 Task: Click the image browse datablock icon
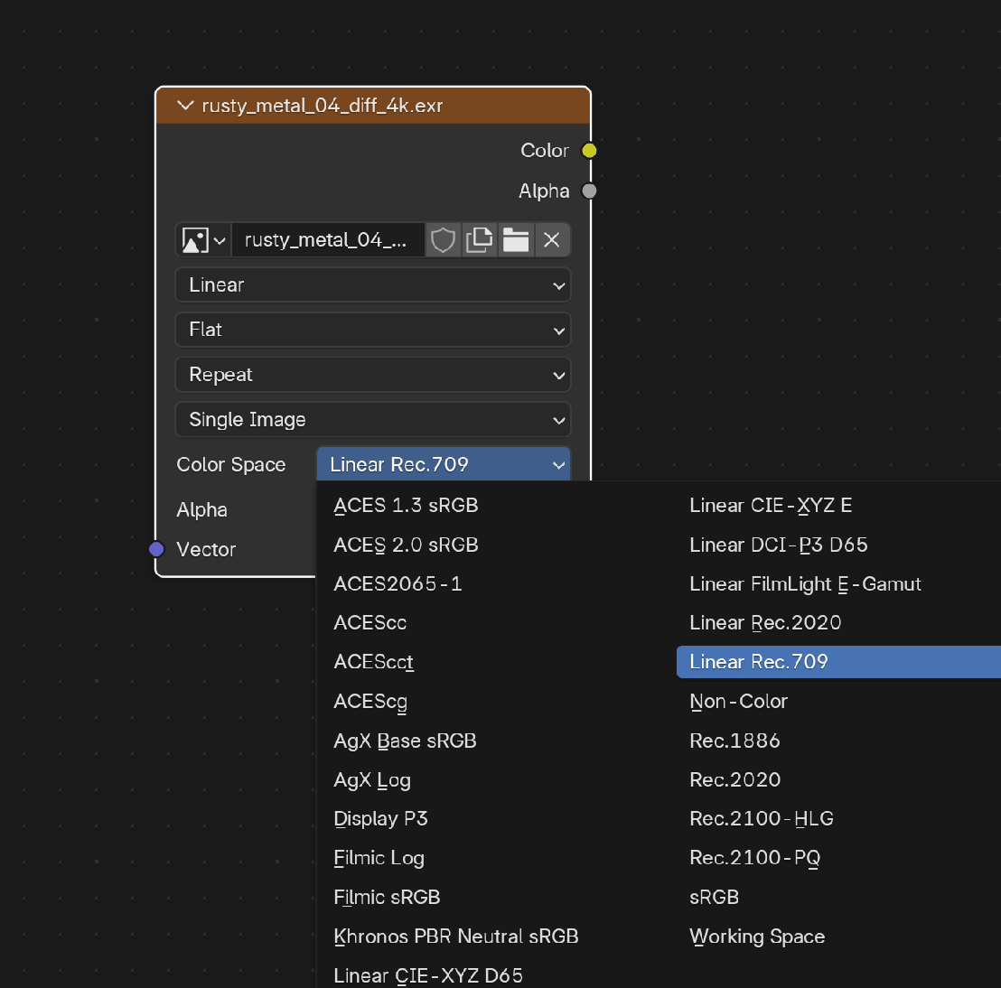pyautogui.click(x=203, y=240)
